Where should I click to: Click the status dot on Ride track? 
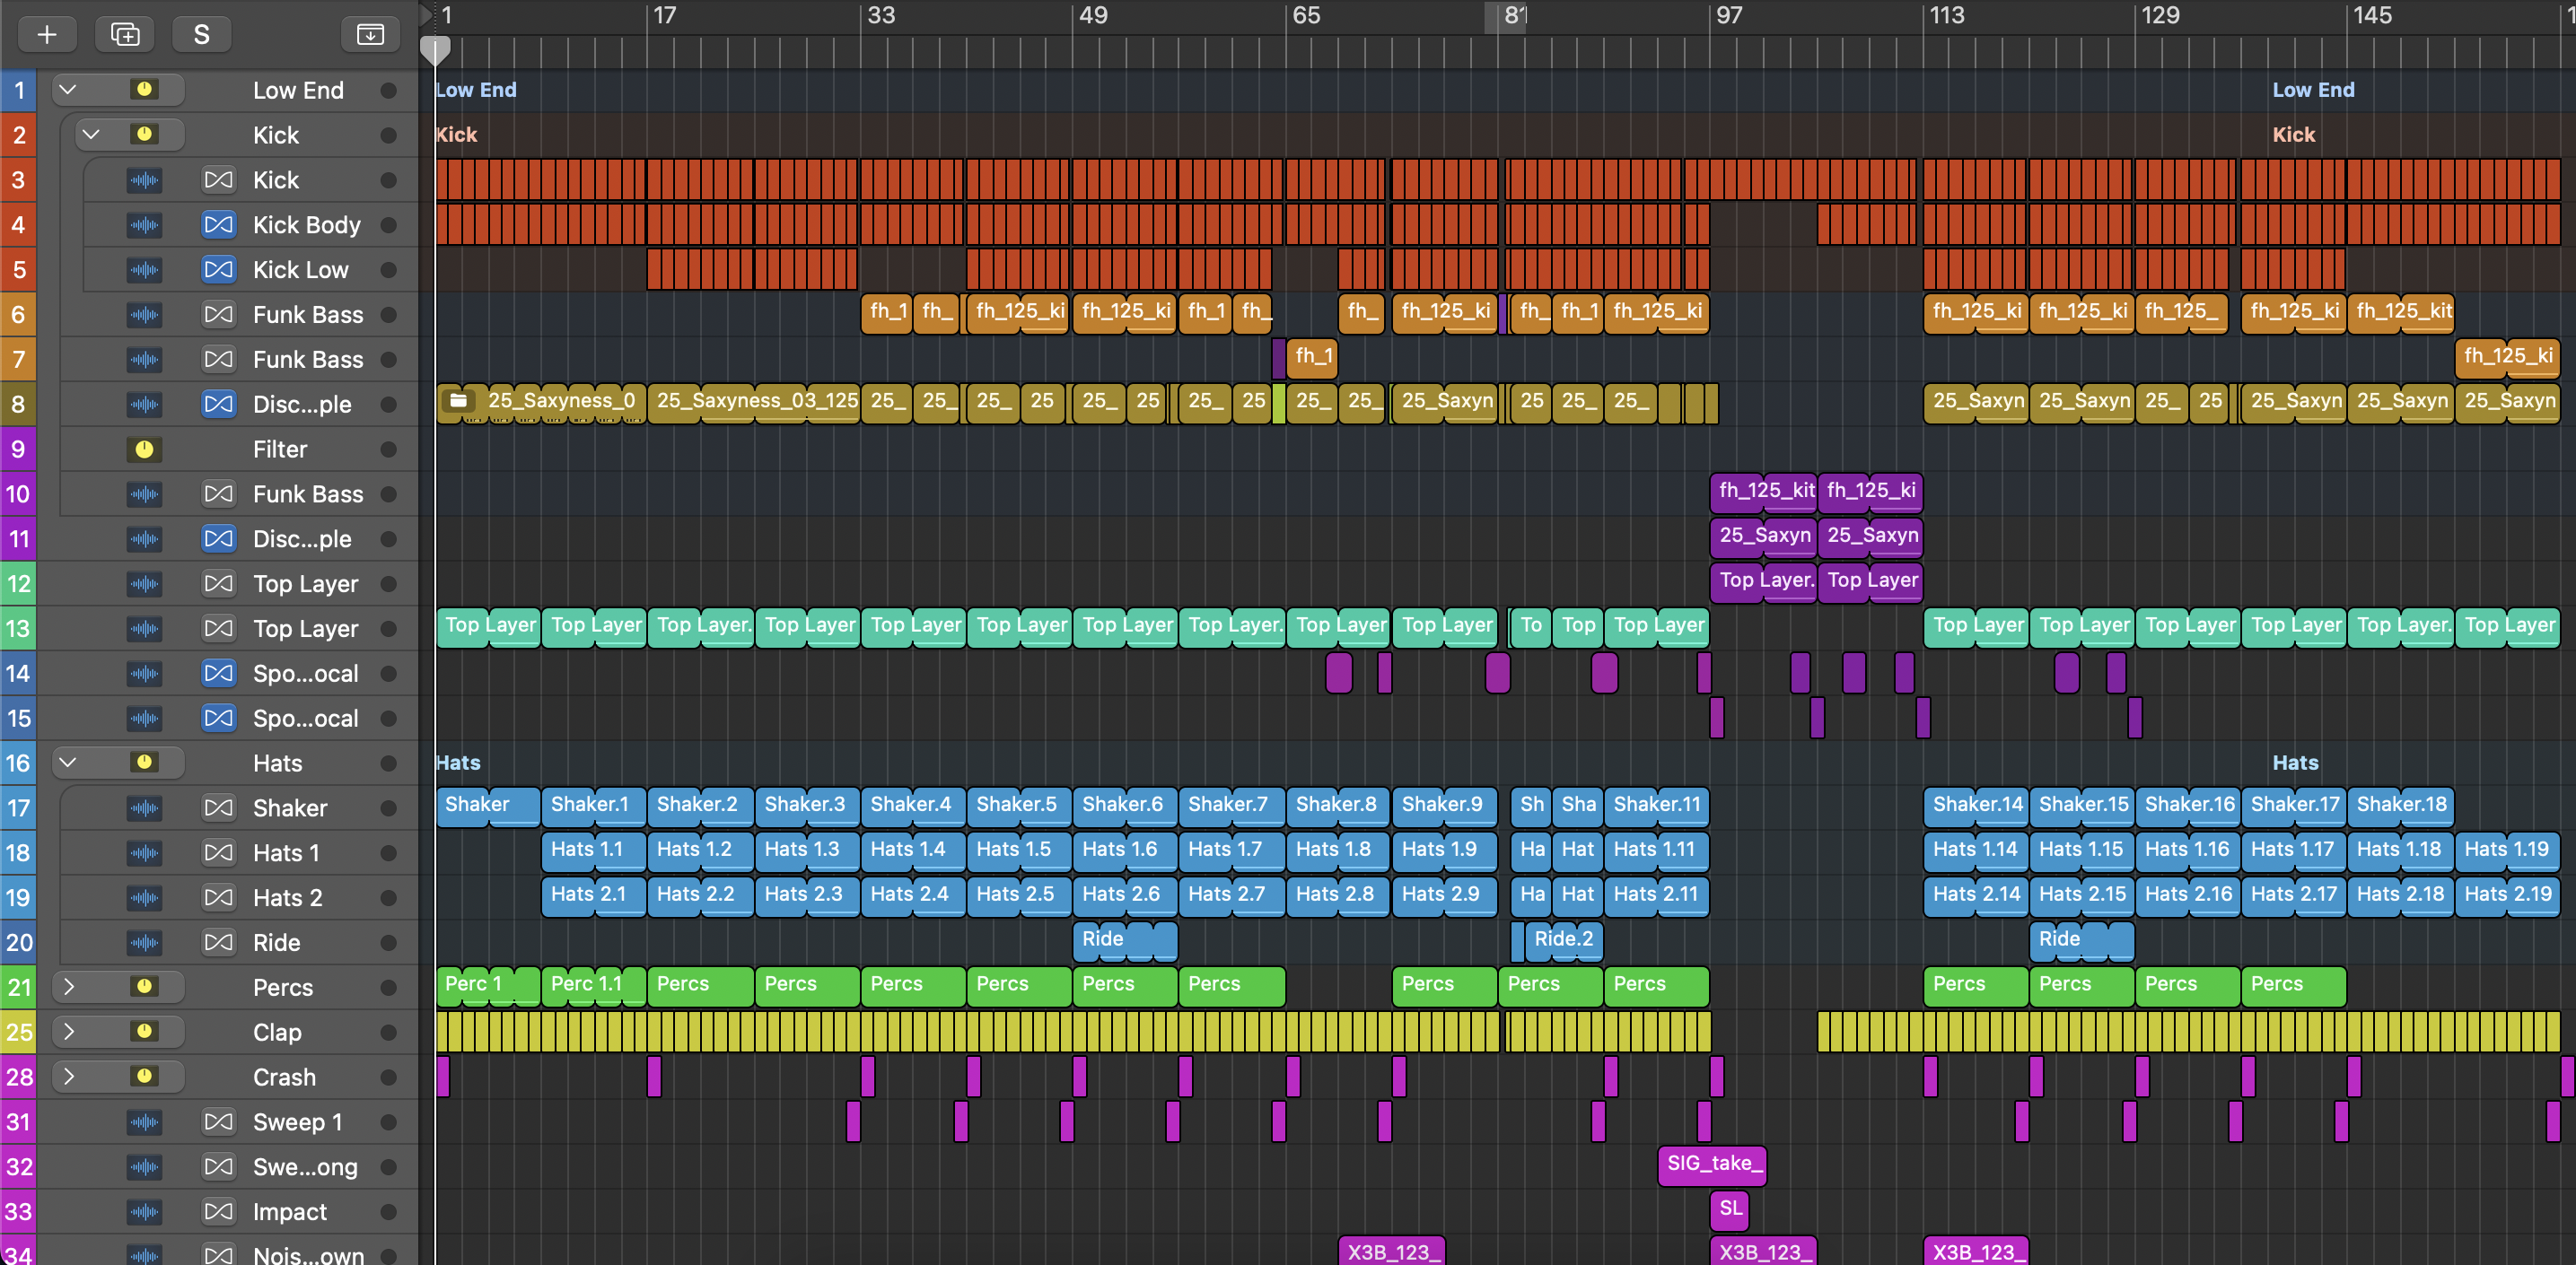(389, 943)
